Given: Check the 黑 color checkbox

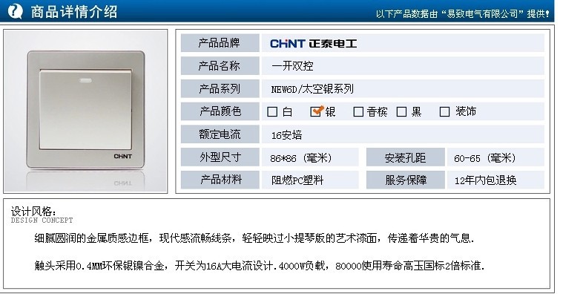Looking at the screenshot, I should [401, 111].
